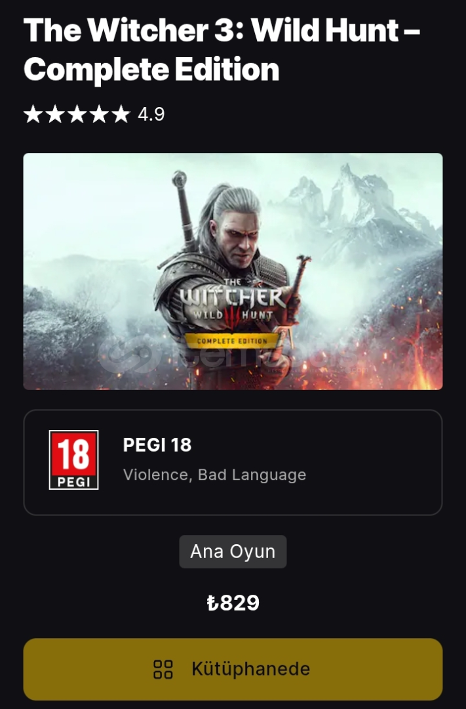This screenshot has width=466, height=709.
Task: Click the ₺829 price label
Action: tap(233, 603)
